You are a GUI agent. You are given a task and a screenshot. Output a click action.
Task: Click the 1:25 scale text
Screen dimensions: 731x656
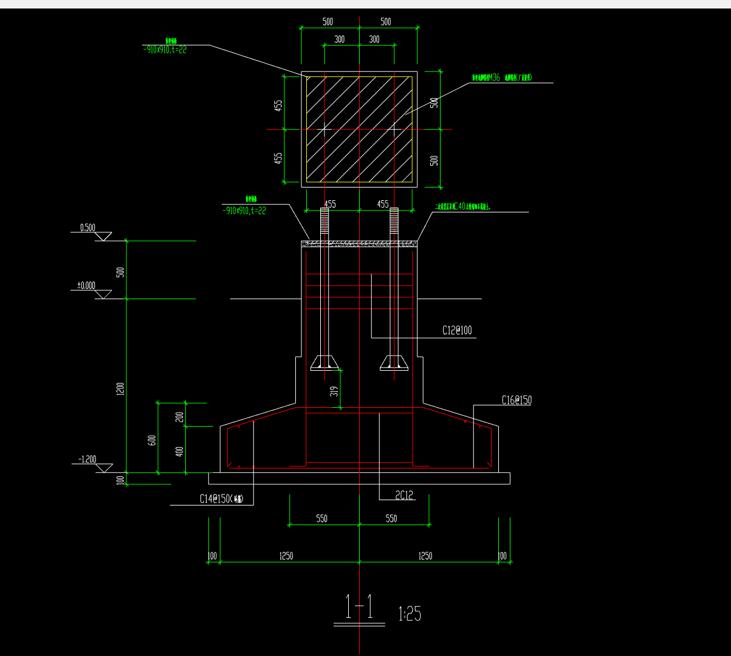410,614
